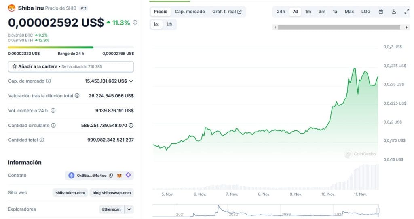Click the 24h low value 0,00002323 US$
The image size is (414, 219).
[24, 54]
